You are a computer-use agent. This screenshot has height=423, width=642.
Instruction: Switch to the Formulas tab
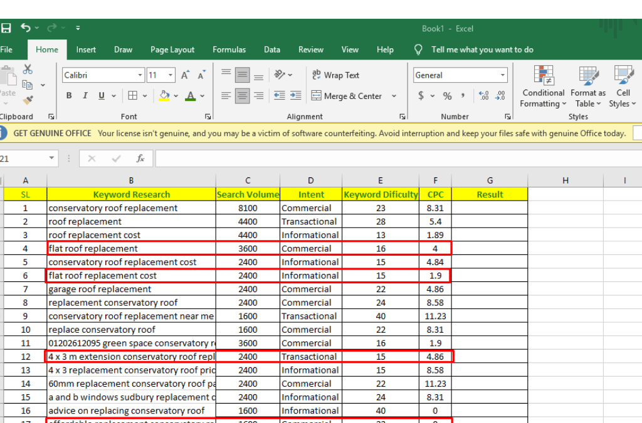click(x=229, y=50)
